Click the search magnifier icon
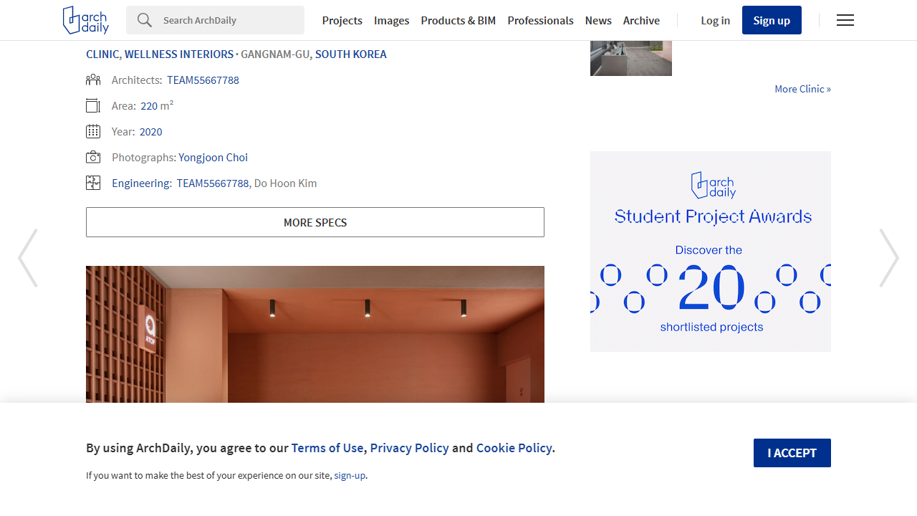 pos(145,20)
